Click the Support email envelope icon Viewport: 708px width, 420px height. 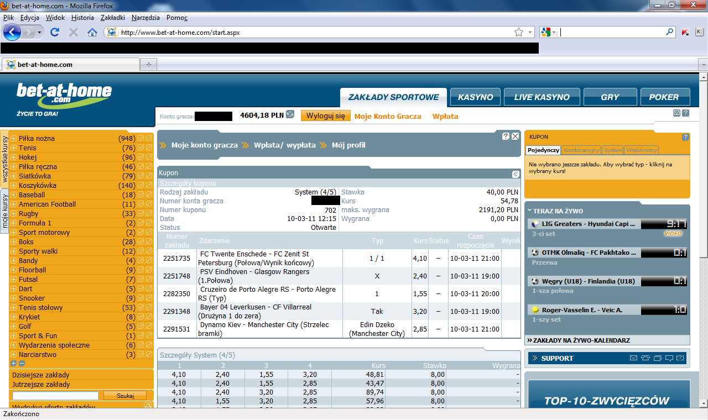634,358
